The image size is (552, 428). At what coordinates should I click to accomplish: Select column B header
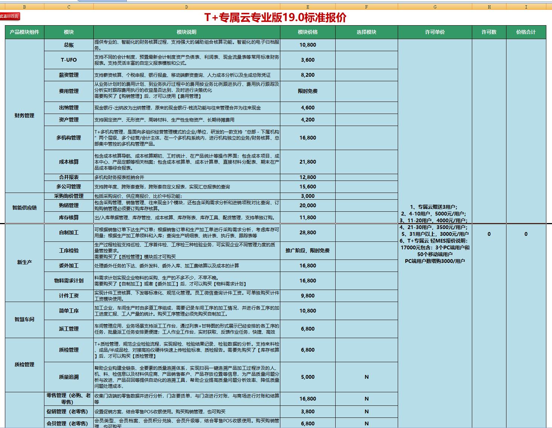pyautogui.click(x=24, y=7)
